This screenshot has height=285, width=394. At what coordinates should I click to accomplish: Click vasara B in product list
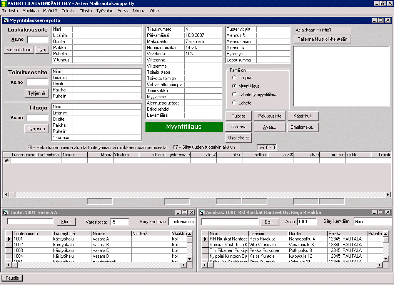point(111,245)
